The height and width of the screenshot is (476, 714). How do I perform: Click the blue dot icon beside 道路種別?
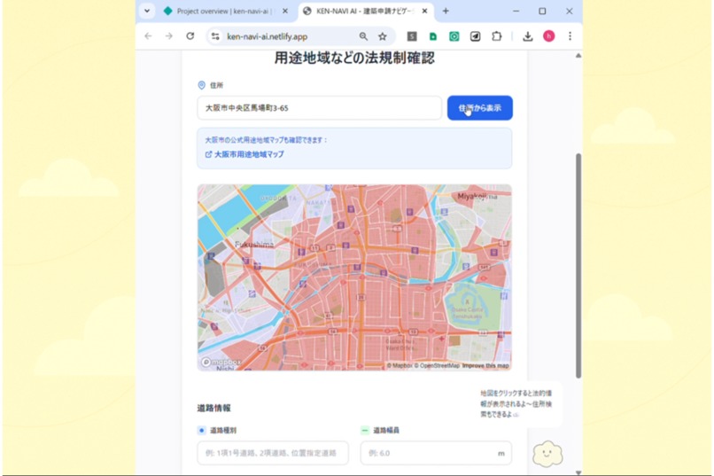[x=201, y=430]
